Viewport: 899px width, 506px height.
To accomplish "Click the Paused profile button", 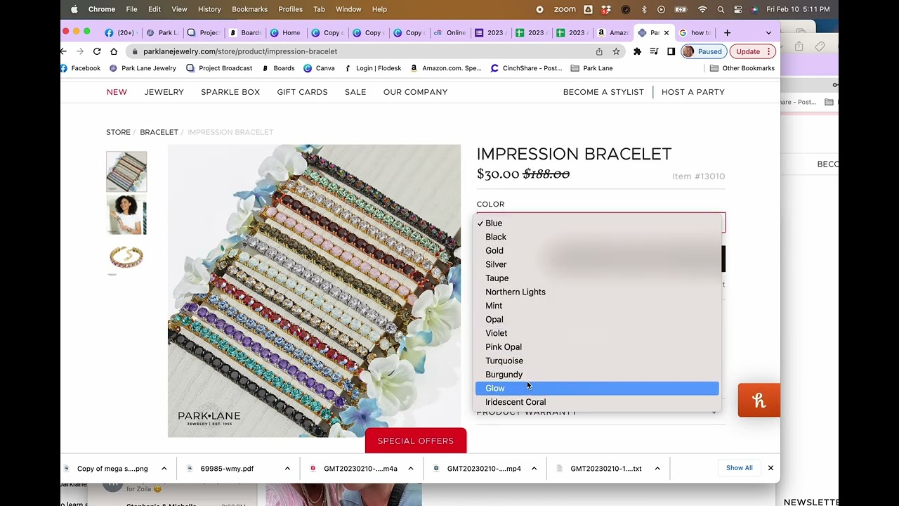I will click(x=703, y=51).
